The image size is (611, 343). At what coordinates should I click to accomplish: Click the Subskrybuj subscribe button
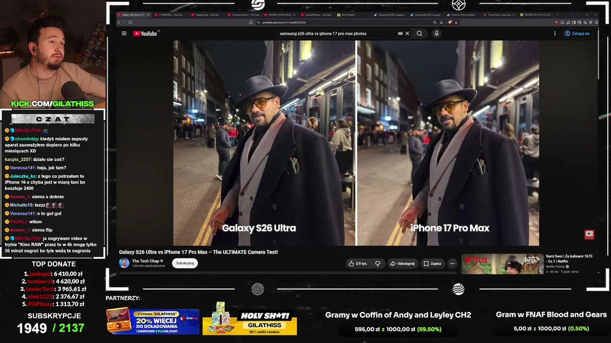pos(185,263)
